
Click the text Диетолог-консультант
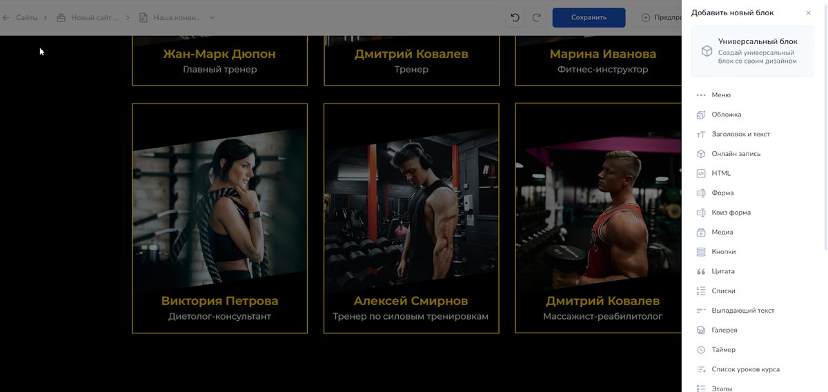click(219, 317)
